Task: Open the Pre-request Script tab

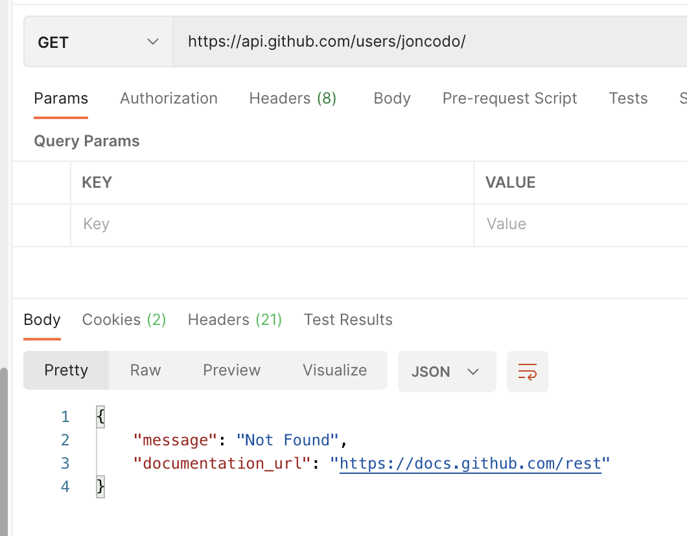Action: coord(509,98)
